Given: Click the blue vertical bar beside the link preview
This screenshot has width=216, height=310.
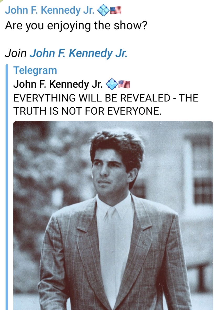Looking at the screenshot, I should (x=7, y=183).
